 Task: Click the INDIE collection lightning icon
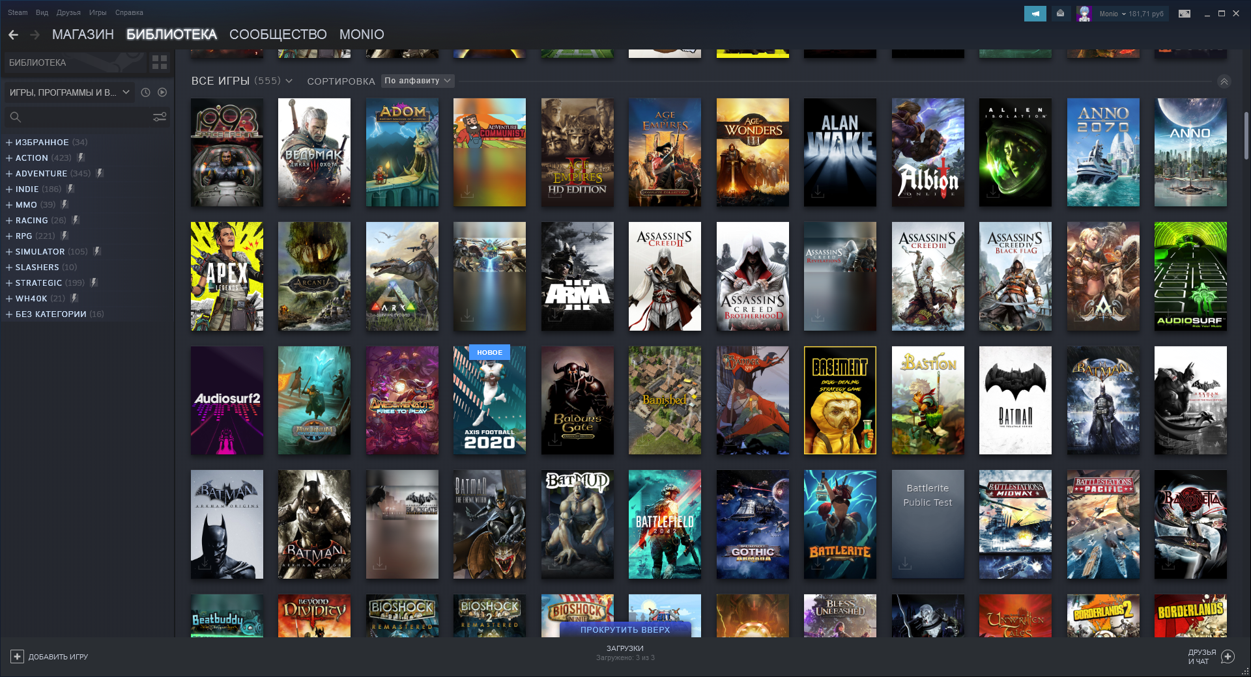pyautogui.click(x=70, y=189)
